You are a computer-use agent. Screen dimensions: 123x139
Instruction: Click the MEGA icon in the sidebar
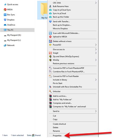pyautogui.click(x=5, y=10)
